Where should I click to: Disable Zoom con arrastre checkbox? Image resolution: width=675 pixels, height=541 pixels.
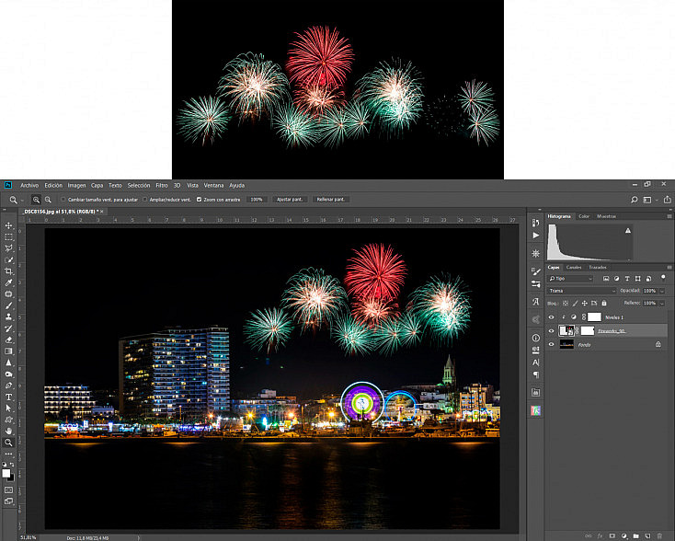tap(199, 200)
